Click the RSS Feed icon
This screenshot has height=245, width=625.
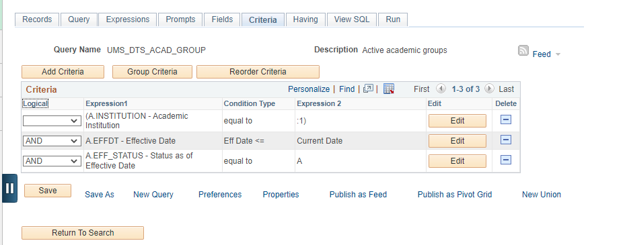(x=523, y=50)
